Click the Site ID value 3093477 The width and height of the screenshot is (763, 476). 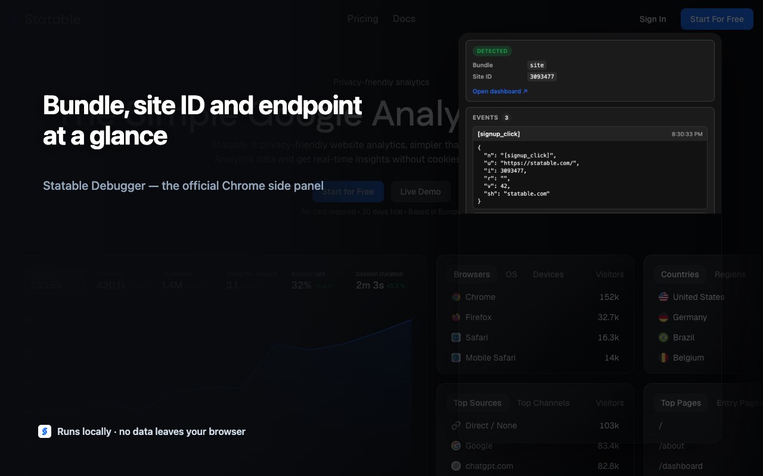542,77
